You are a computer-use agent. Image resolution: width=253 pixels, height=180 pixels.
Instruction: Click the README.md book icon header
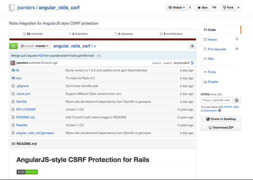pyautogui.click(x=13, y=143)
